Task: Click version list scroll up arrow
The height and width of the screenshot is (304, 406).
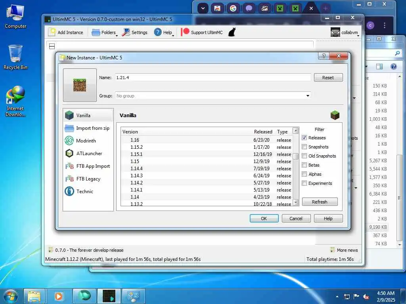Action: 296,131
